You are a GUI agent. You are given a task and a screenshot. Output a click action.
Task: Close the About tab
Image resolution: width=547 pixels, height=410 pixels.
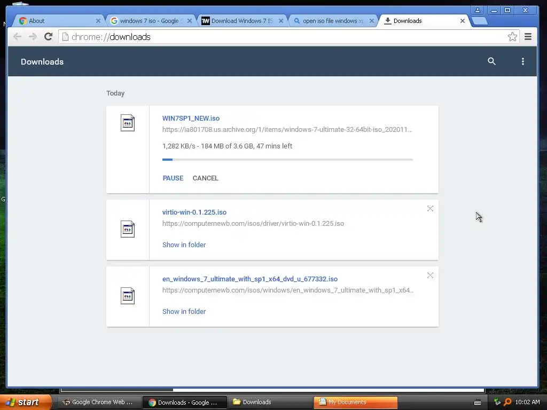tap(98, 21)
